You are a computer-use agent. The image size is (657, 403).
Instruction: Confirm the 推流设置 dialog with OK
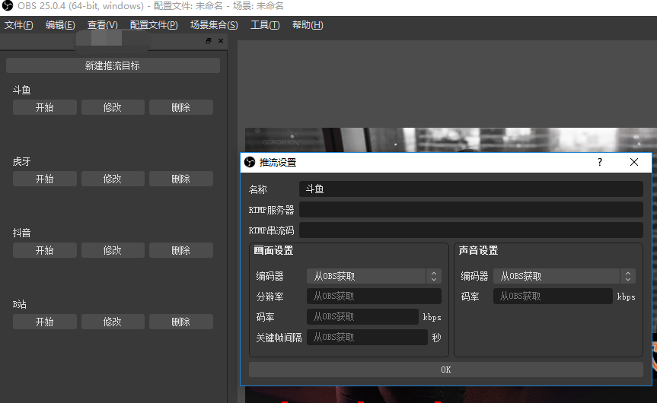click(446, 370)
